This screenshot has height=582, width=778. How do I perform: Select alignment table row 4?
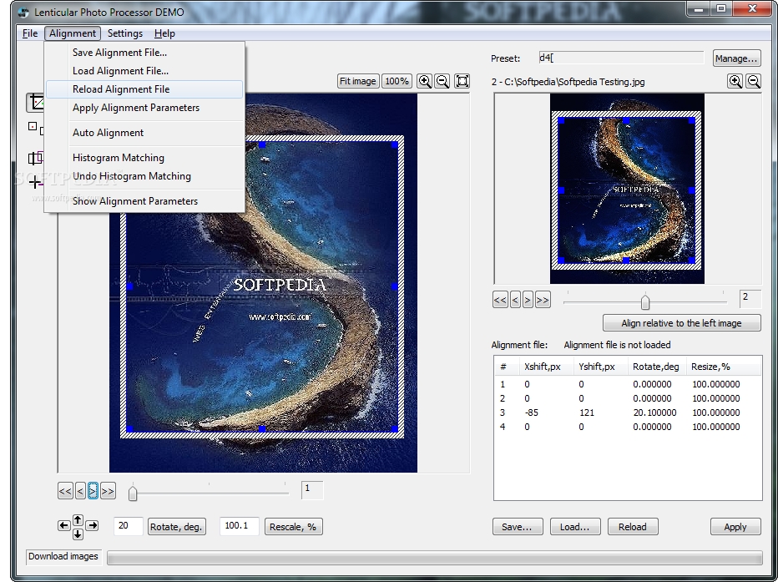[628, 427]
